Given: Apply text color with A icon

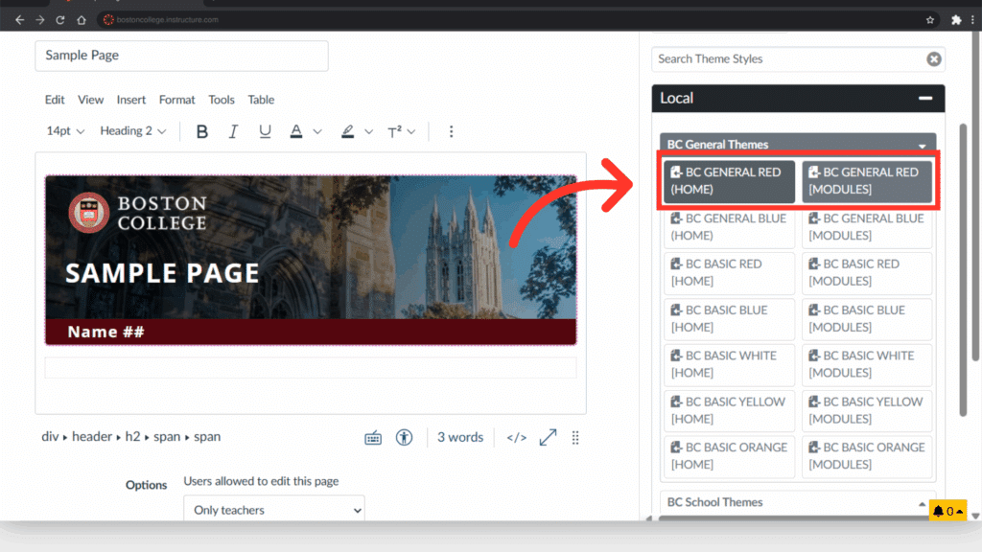Looking at the screenshot, I should 296,131.
